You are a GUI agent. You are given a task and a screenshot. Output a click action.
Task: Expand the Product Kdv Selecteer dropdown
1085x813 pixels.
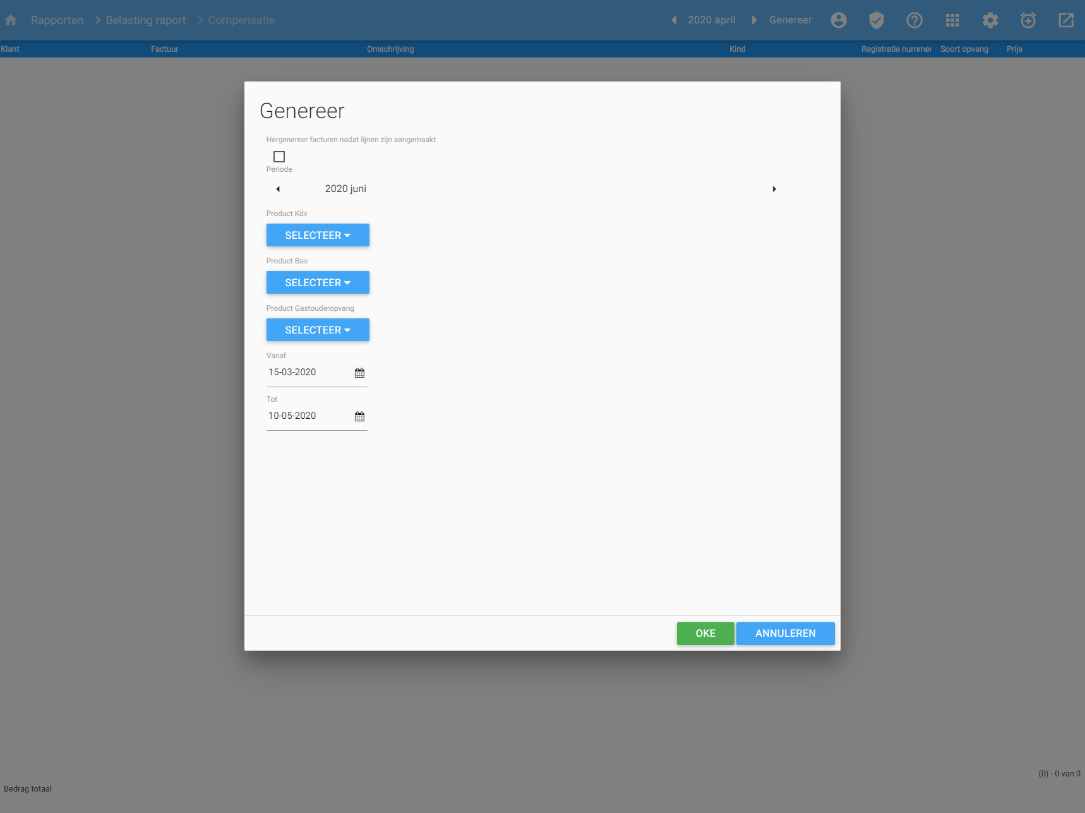coord(318,235)
